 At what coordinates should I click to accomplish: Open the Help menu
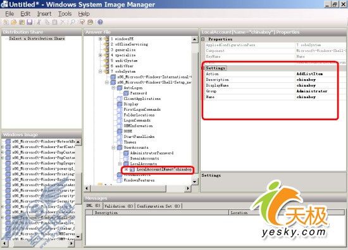pyautogui.click(x=84, y=14)
